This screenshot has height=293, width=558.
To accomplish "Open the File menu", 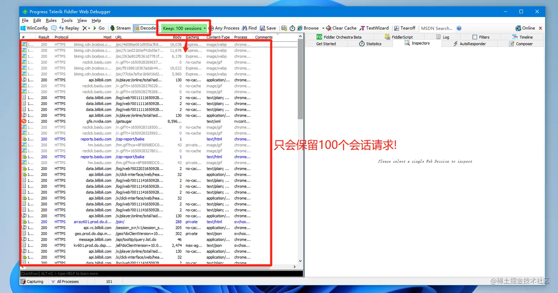I will click(x=25, y=20).
